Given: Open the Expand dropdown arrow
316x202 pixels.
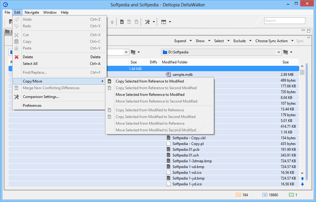Looking at the screenshot, I should [x=191, y=41].
